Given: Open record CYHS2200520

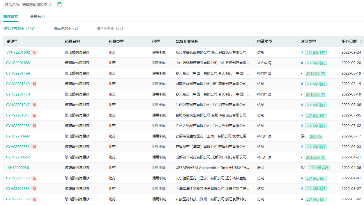Looking at the screenshot, I should (18, 178).
